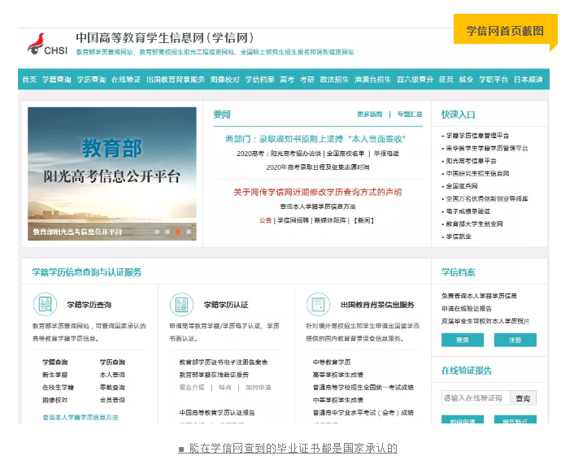Open 在校生学籍 link
The image size is (574, 469).
click(x=58, y=388)
